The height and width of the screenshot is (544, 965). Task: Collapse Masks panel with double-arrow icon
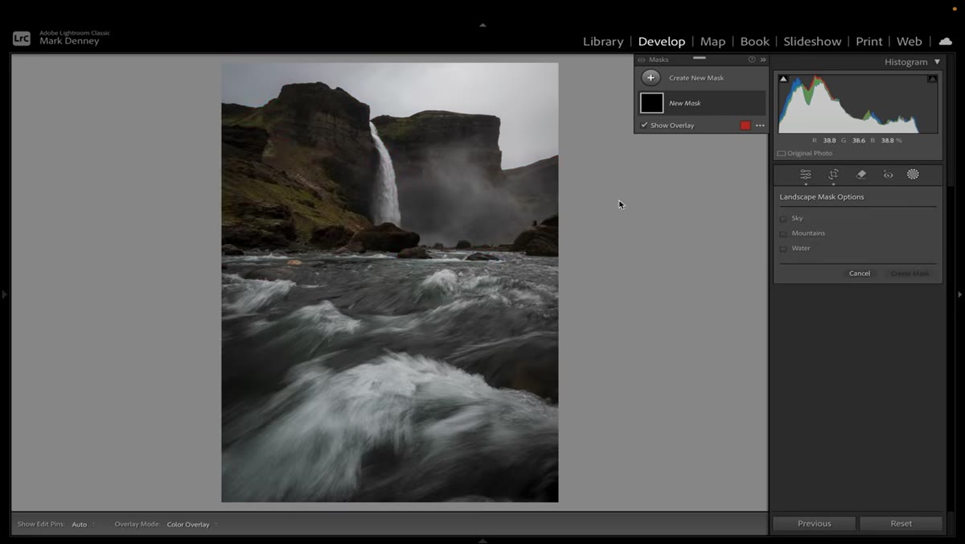tap(763, 60)
